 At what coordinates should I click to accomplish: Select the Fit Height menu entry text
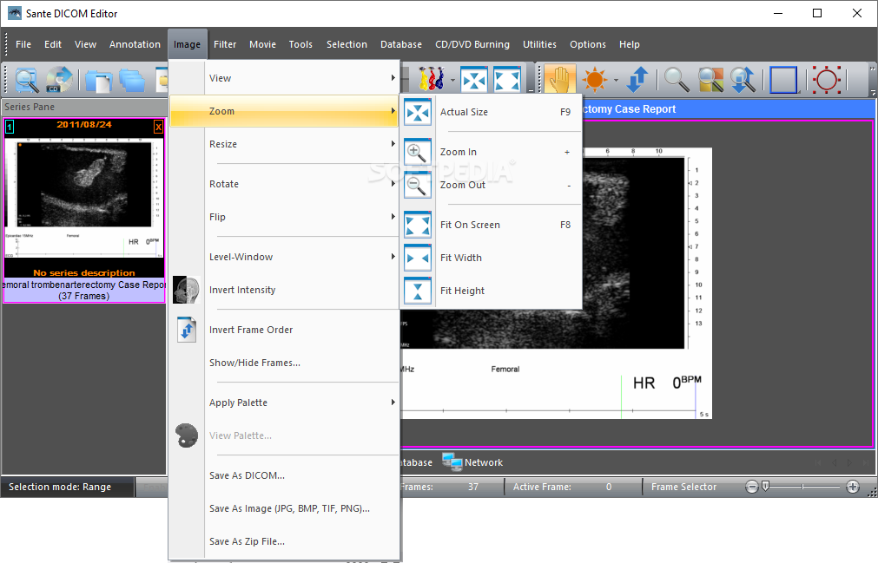point(462,291)
